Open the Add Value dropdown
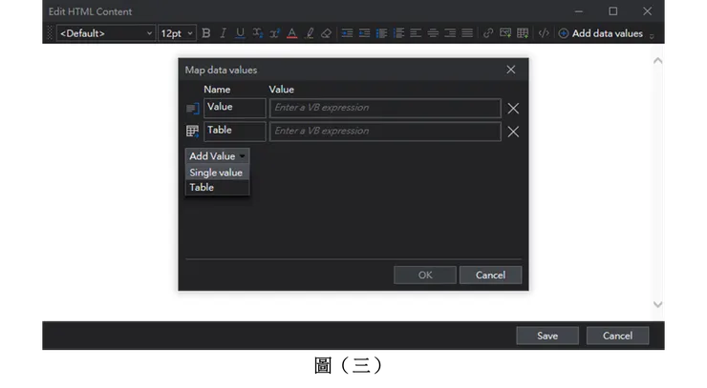707x388 pixels. pos(217,156)
